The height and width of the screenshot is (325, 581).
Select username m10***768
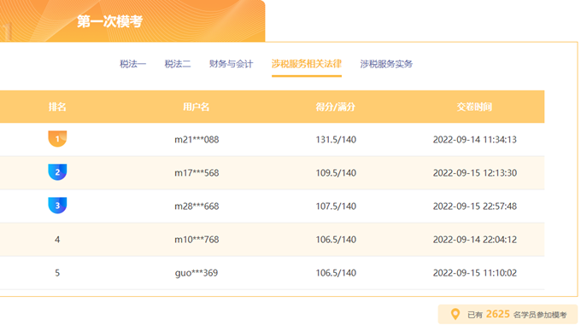pos(197,240)
